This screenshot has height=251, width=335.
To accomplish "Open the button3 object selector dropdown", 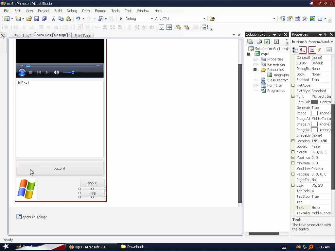I will coord(332,42).
